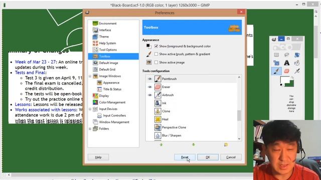Click the Color Management page icon
Viewport: 321px width, 180px height.
pos(95,102)
